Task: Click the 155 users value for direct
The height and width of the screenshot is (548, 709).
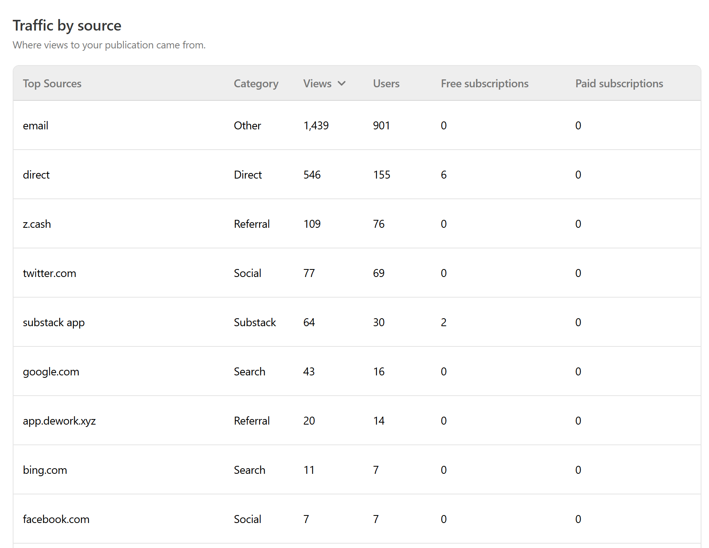Action: click(382, 175)
